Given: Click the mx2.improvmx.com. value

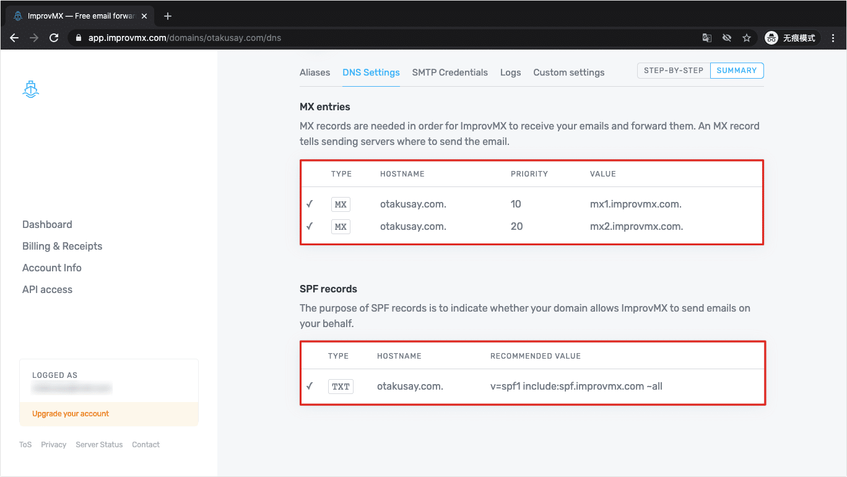Looking at the screenshot, I should 636,227.
